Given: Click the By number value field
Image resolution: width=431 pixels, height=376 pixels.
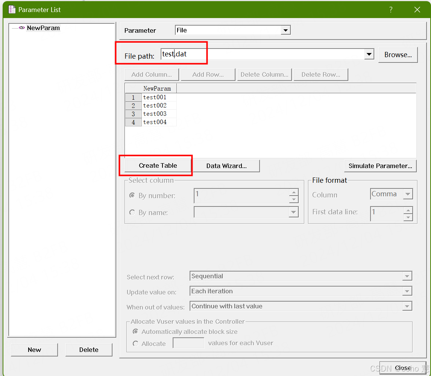Looking at the screenshot, I should pos(241,196).
